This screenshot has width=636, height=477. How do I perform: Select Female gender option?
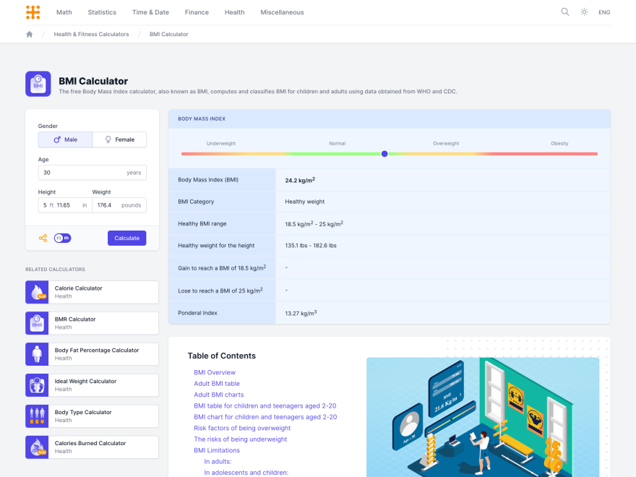119,139
